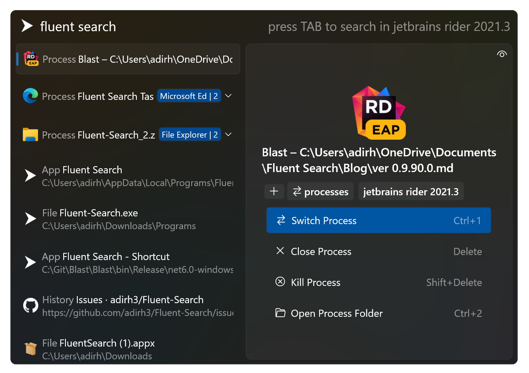Click the File Explorer folder icon
The image size is (529, 373).
click(x=31, y=134)
